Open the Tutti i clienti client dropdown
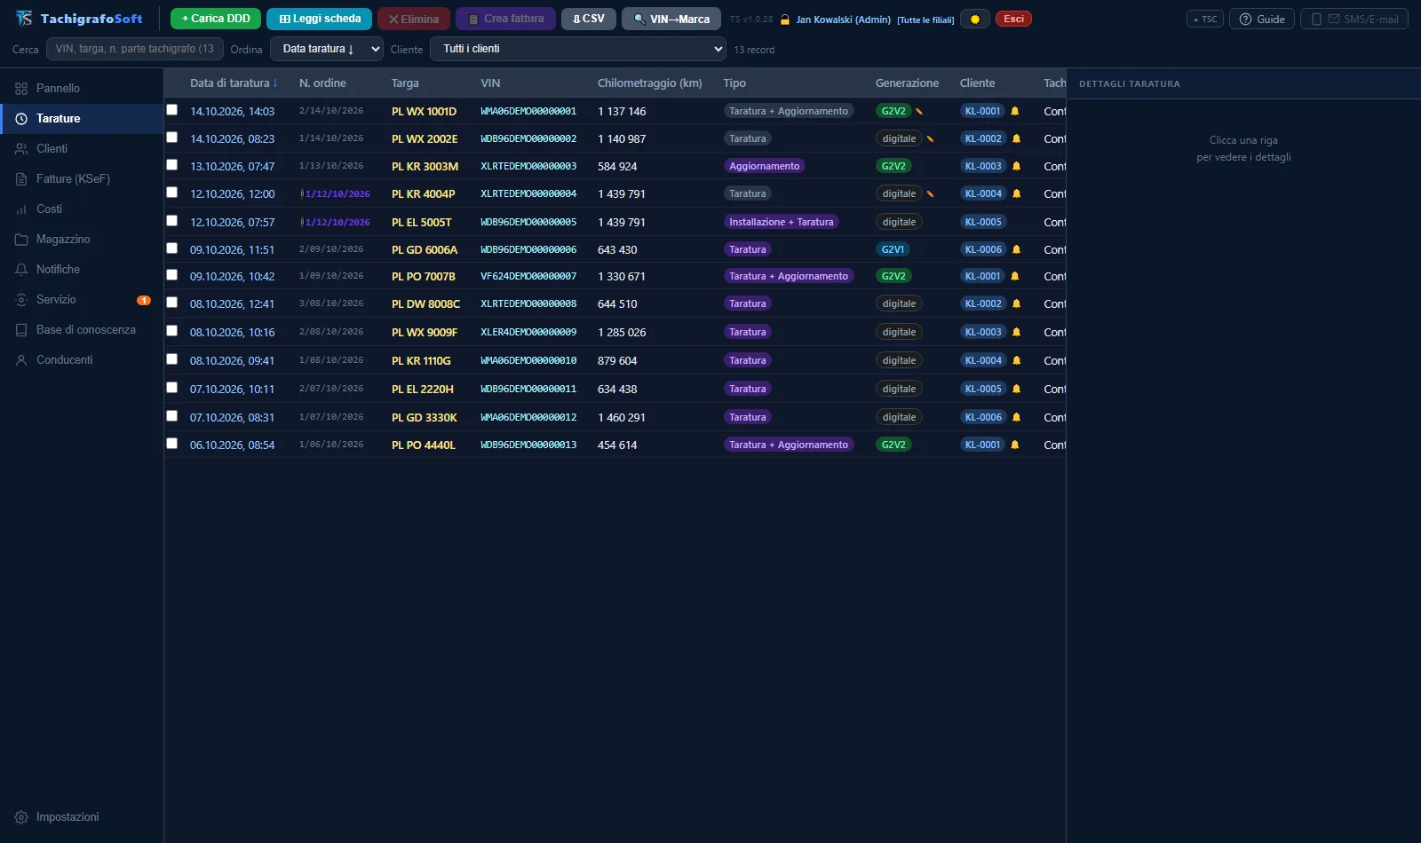Image resolution: width=1421 pixels, height=843 pixels. (x=578, y=49)
